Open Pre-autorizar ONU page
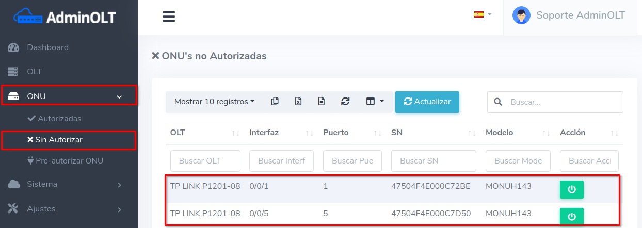This screenshot has height=228, width=642. coord(69,161)
